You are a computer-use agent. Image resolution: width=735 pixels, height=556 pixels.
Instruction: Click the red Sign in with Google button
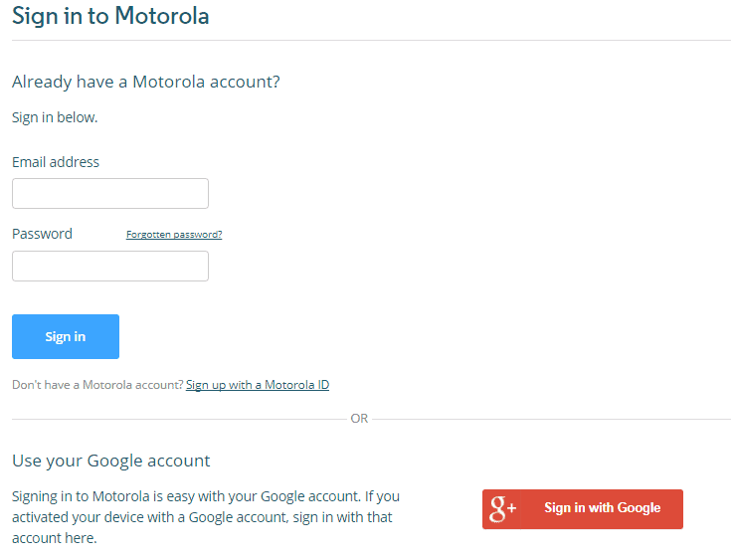pos(583,509)
